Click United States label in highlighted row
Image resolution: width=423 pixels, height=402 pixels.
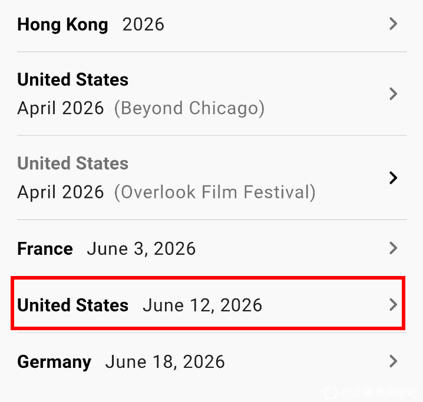pos(72,305)
